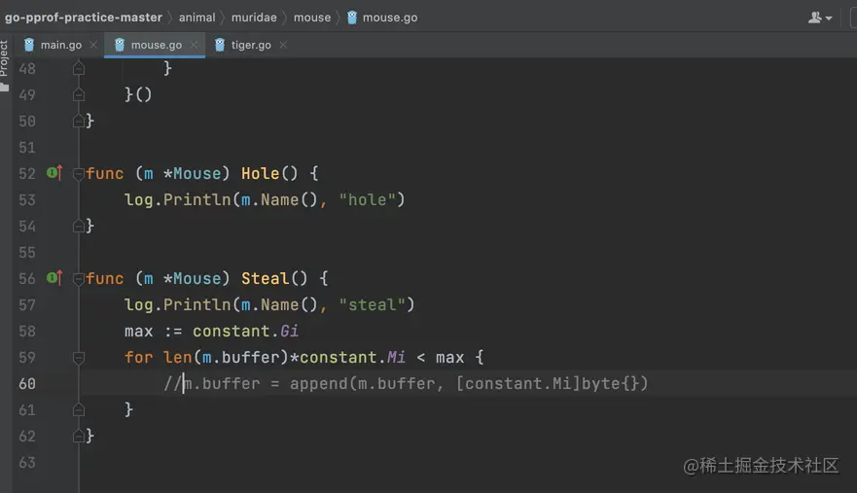The width and height of the screenshot is (857, 493).
Task: Click implements-interface gutter icon for Hole
Action: click(54, 173)
